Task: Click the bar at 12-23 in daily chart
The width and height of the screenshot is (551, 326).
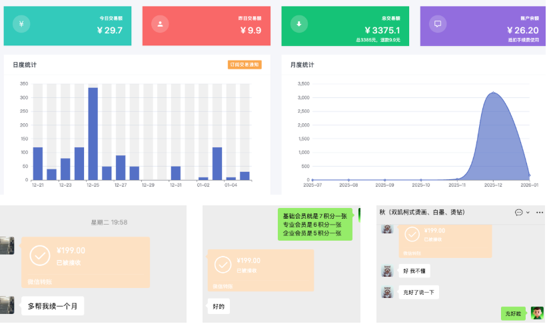Action: pos(65,169)
